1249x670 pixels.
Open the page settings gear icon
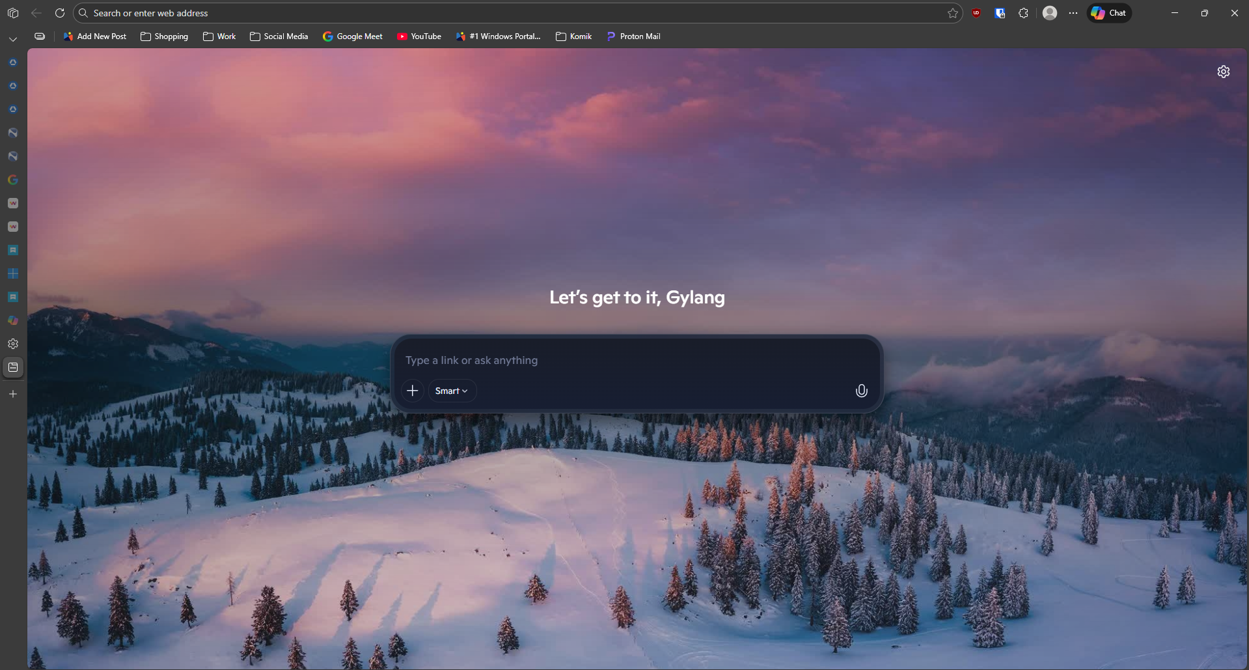1223,72
